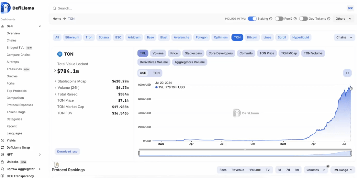Toggle the Core Developers chart metric
This screenshot has width=357, height=178.
221,53
